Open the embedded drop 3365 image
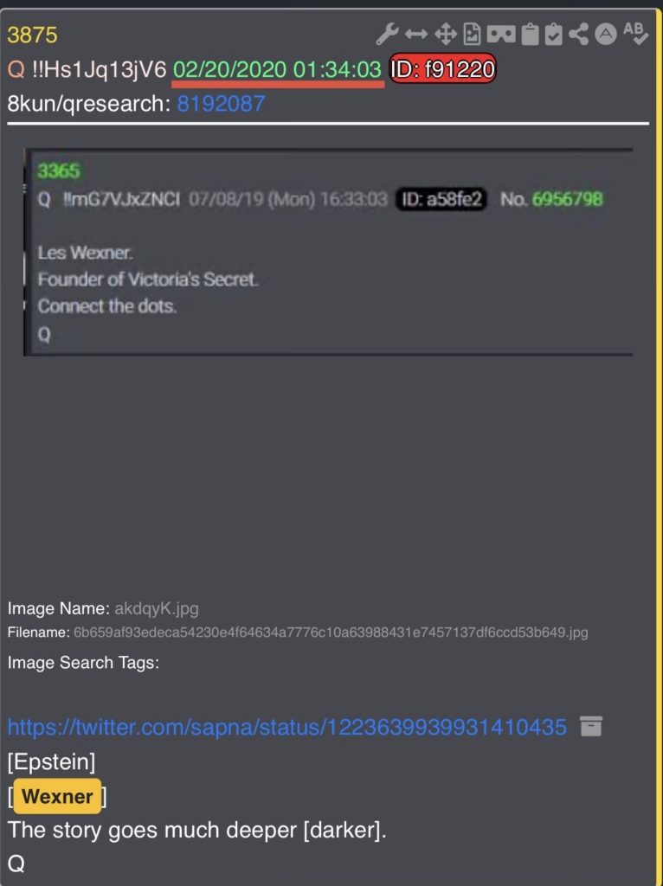 (x=328, y=252)
